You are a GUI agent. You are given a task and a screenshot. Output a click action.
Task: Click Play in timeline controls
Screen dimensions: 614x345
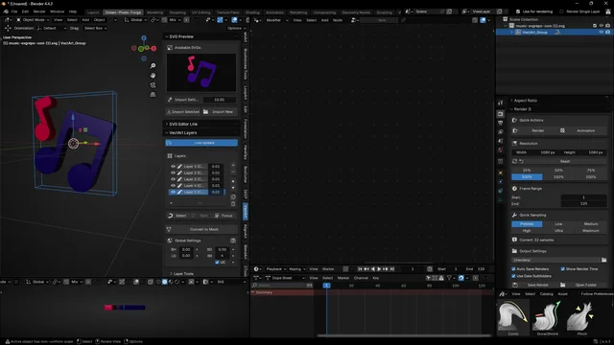pos(379,269)
